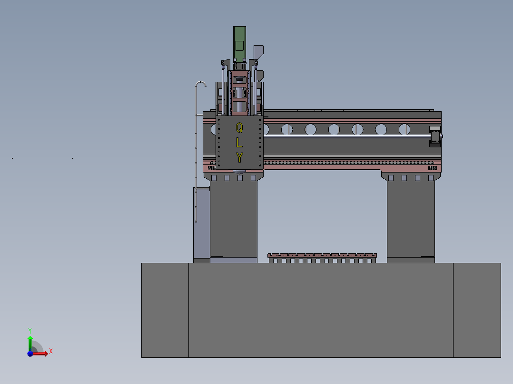Image resolution: width=513 pixels, height=384 pixels.
Task: Click the green Y axis of the triad
Action: [30, 343]
